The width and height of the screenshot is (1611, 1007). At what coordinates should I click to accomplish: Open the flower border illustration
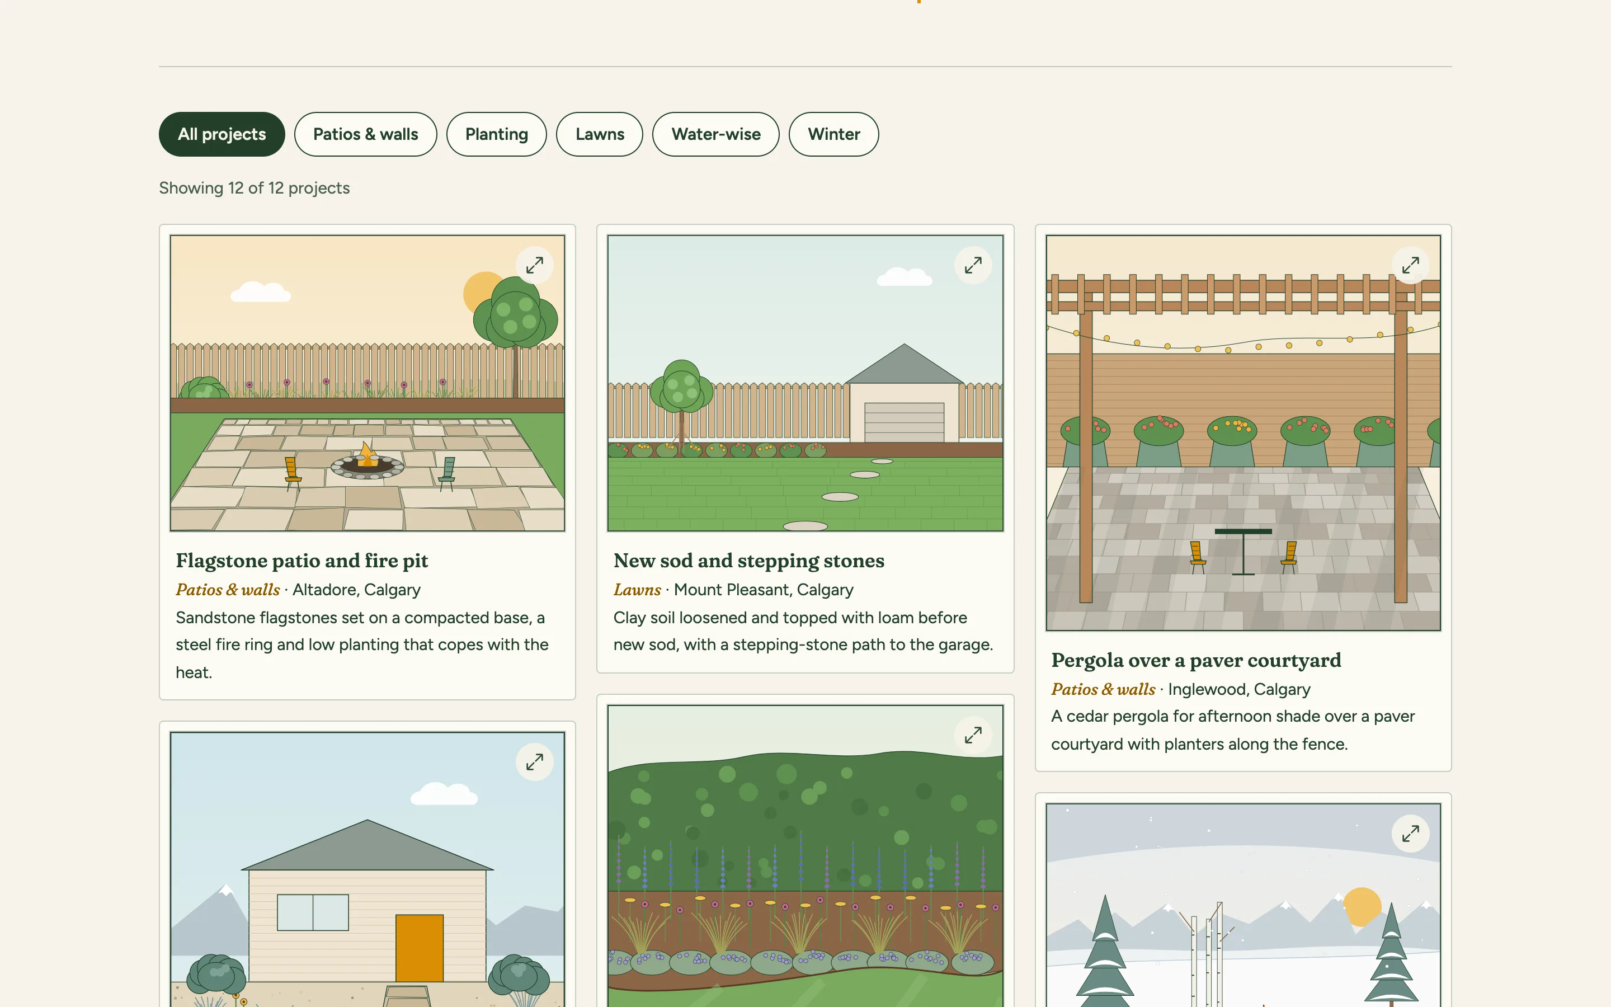[805, 856]
